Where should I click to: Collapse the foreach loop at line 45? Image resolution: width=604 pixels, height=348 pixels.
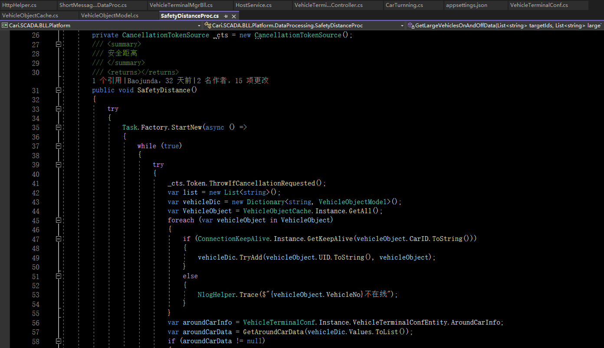[x=59, y=220]
